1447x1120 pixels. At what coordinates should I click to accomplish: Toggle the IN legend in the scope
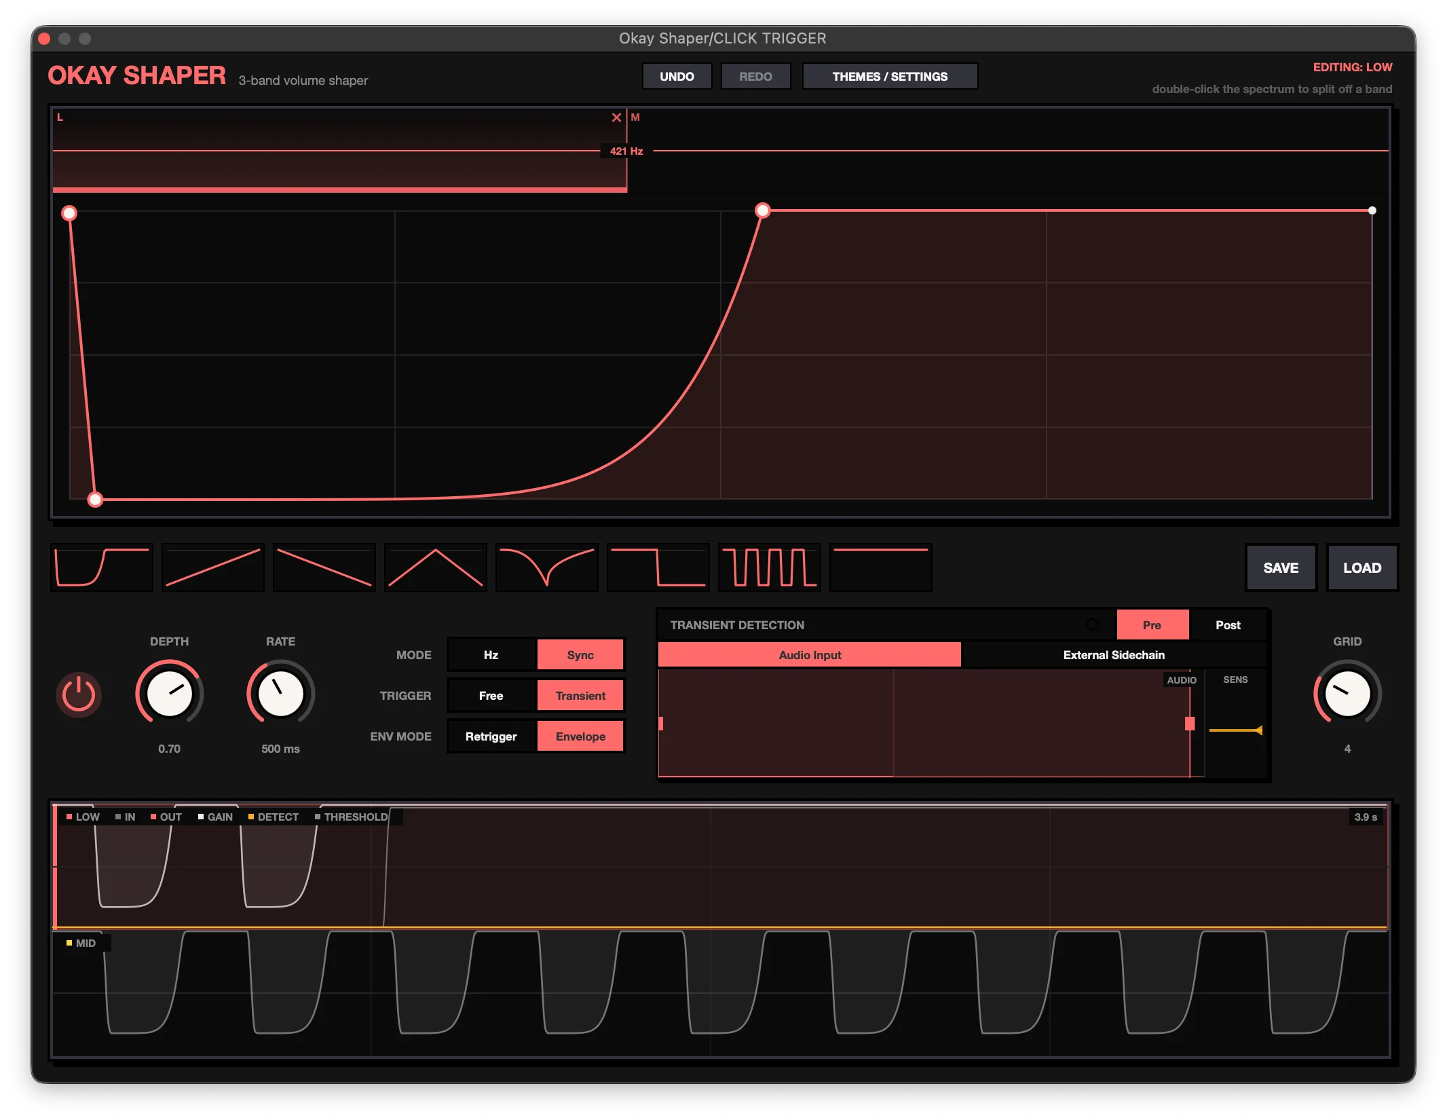coord(126,817)
